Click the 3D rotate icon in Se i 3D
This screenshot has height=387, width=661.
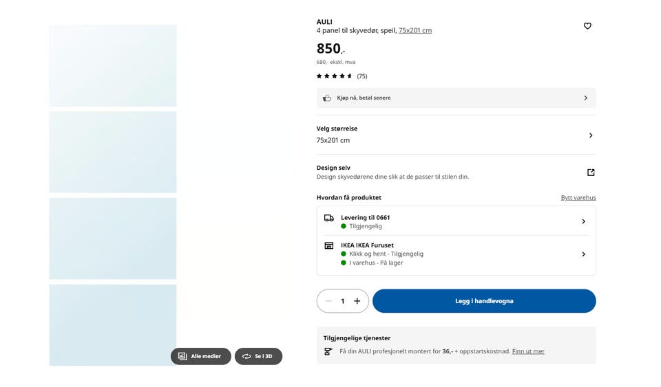(x=246, y=356)
